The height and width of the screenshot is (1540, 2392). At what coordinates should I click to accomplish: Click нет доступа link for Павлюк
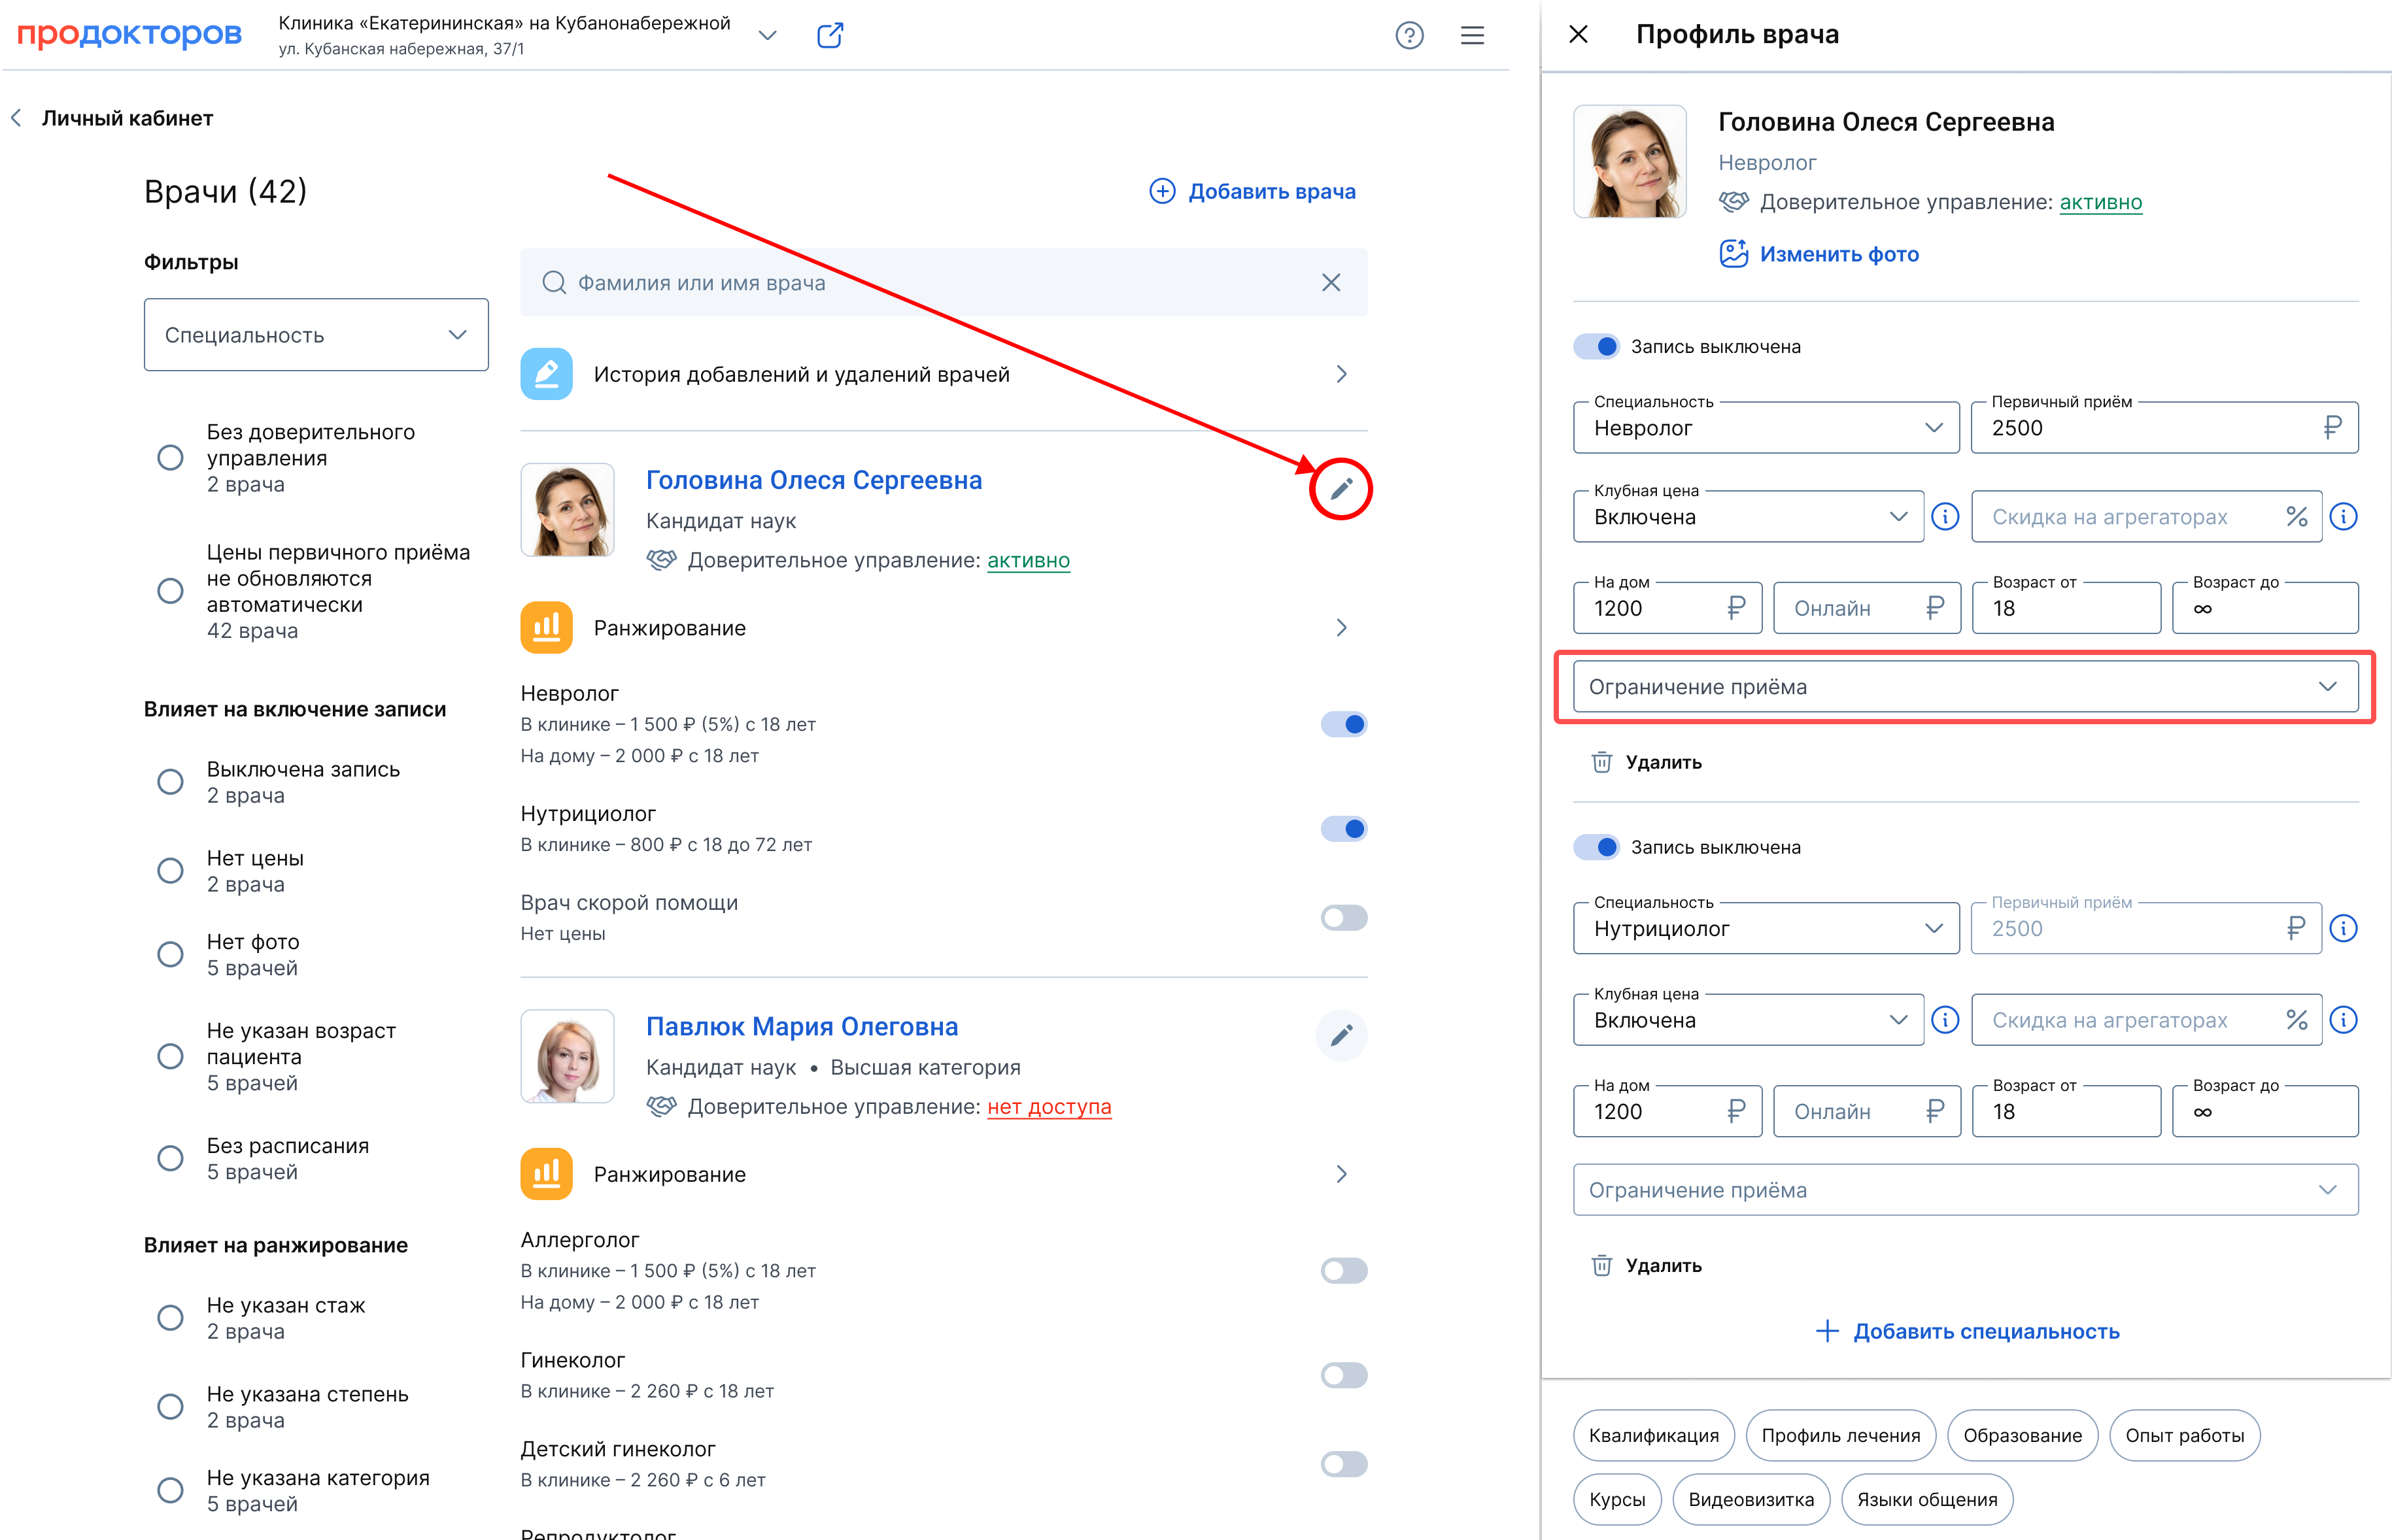(x=1048, y=1106)
